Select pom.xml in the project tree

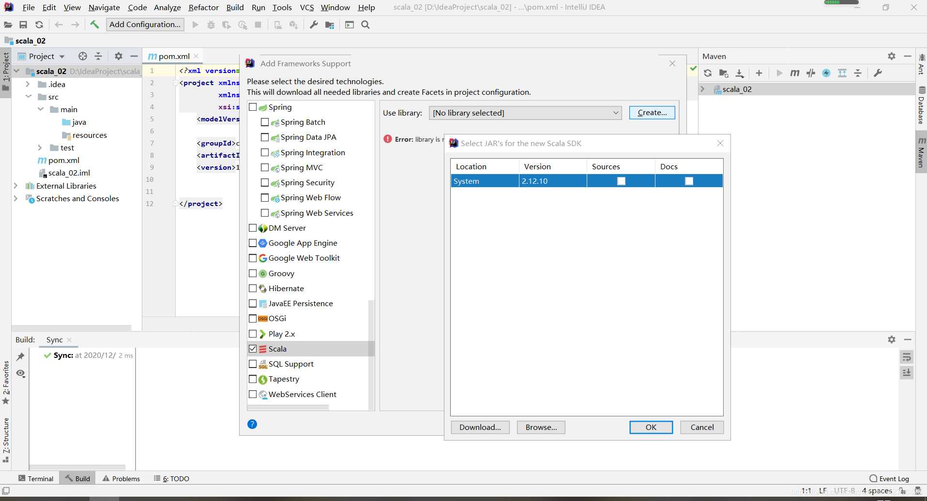click(59, 160)
